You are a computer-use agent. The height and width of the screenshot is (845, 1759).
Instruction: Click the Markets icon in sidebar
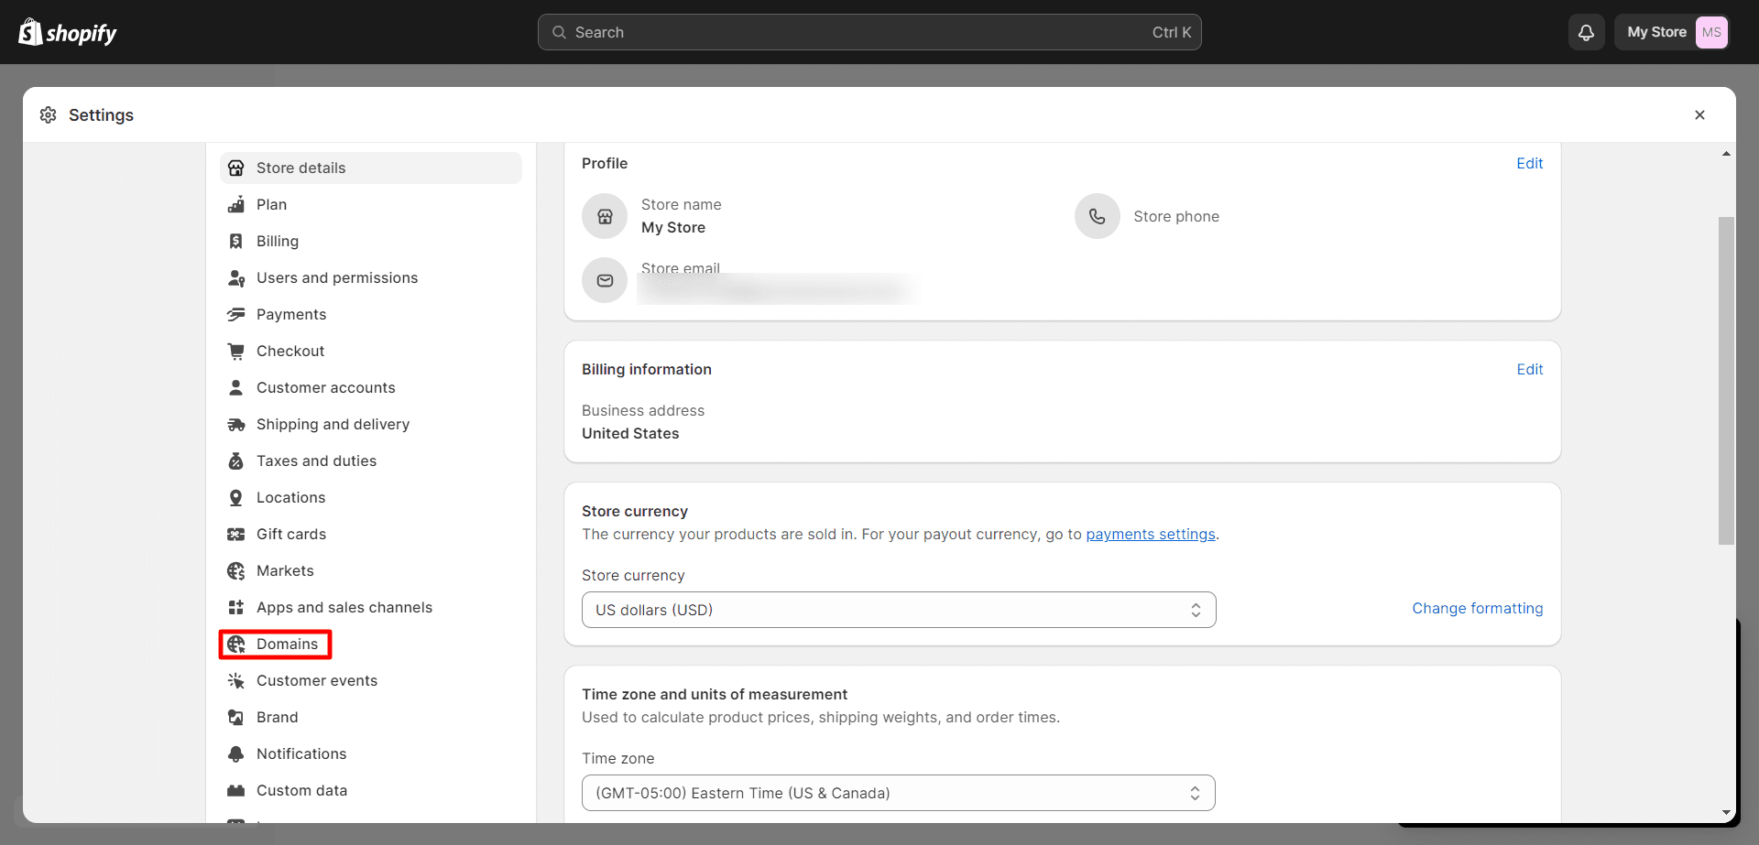236,570
